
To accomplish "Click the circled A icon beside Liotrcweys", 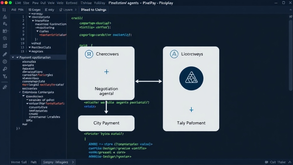I will (174, 54).
